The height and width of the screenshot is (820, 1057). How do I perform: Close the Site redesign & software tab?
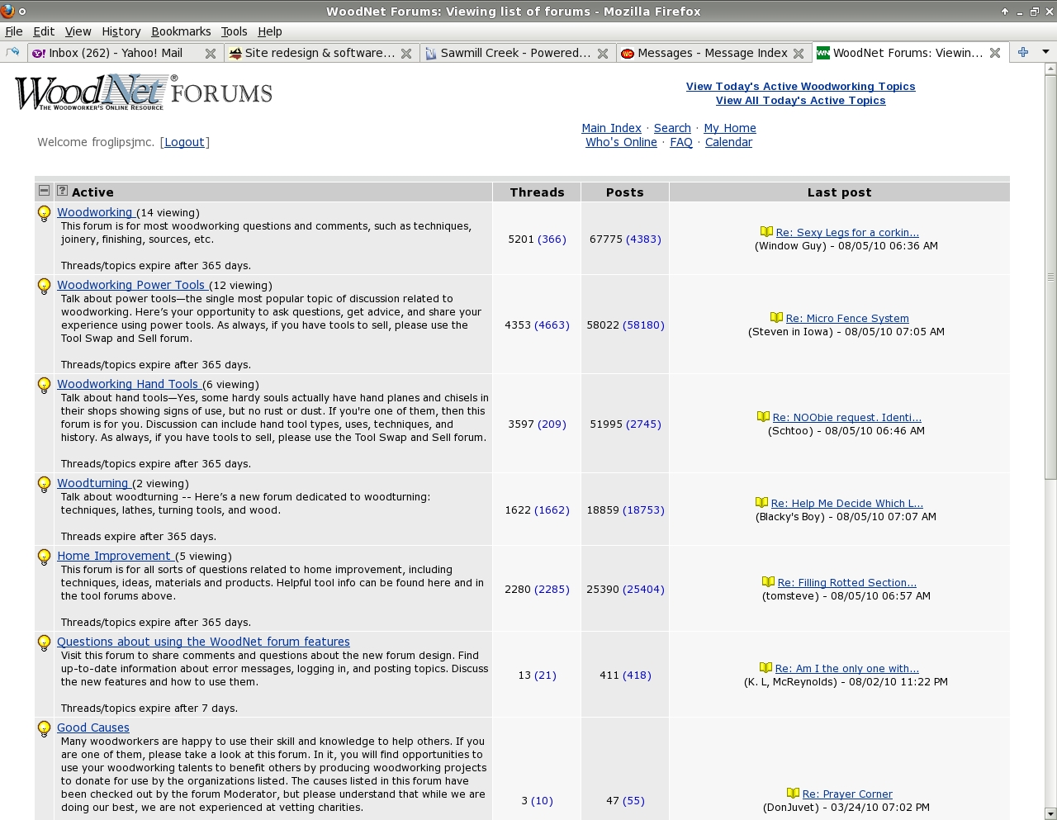(406, 53)
